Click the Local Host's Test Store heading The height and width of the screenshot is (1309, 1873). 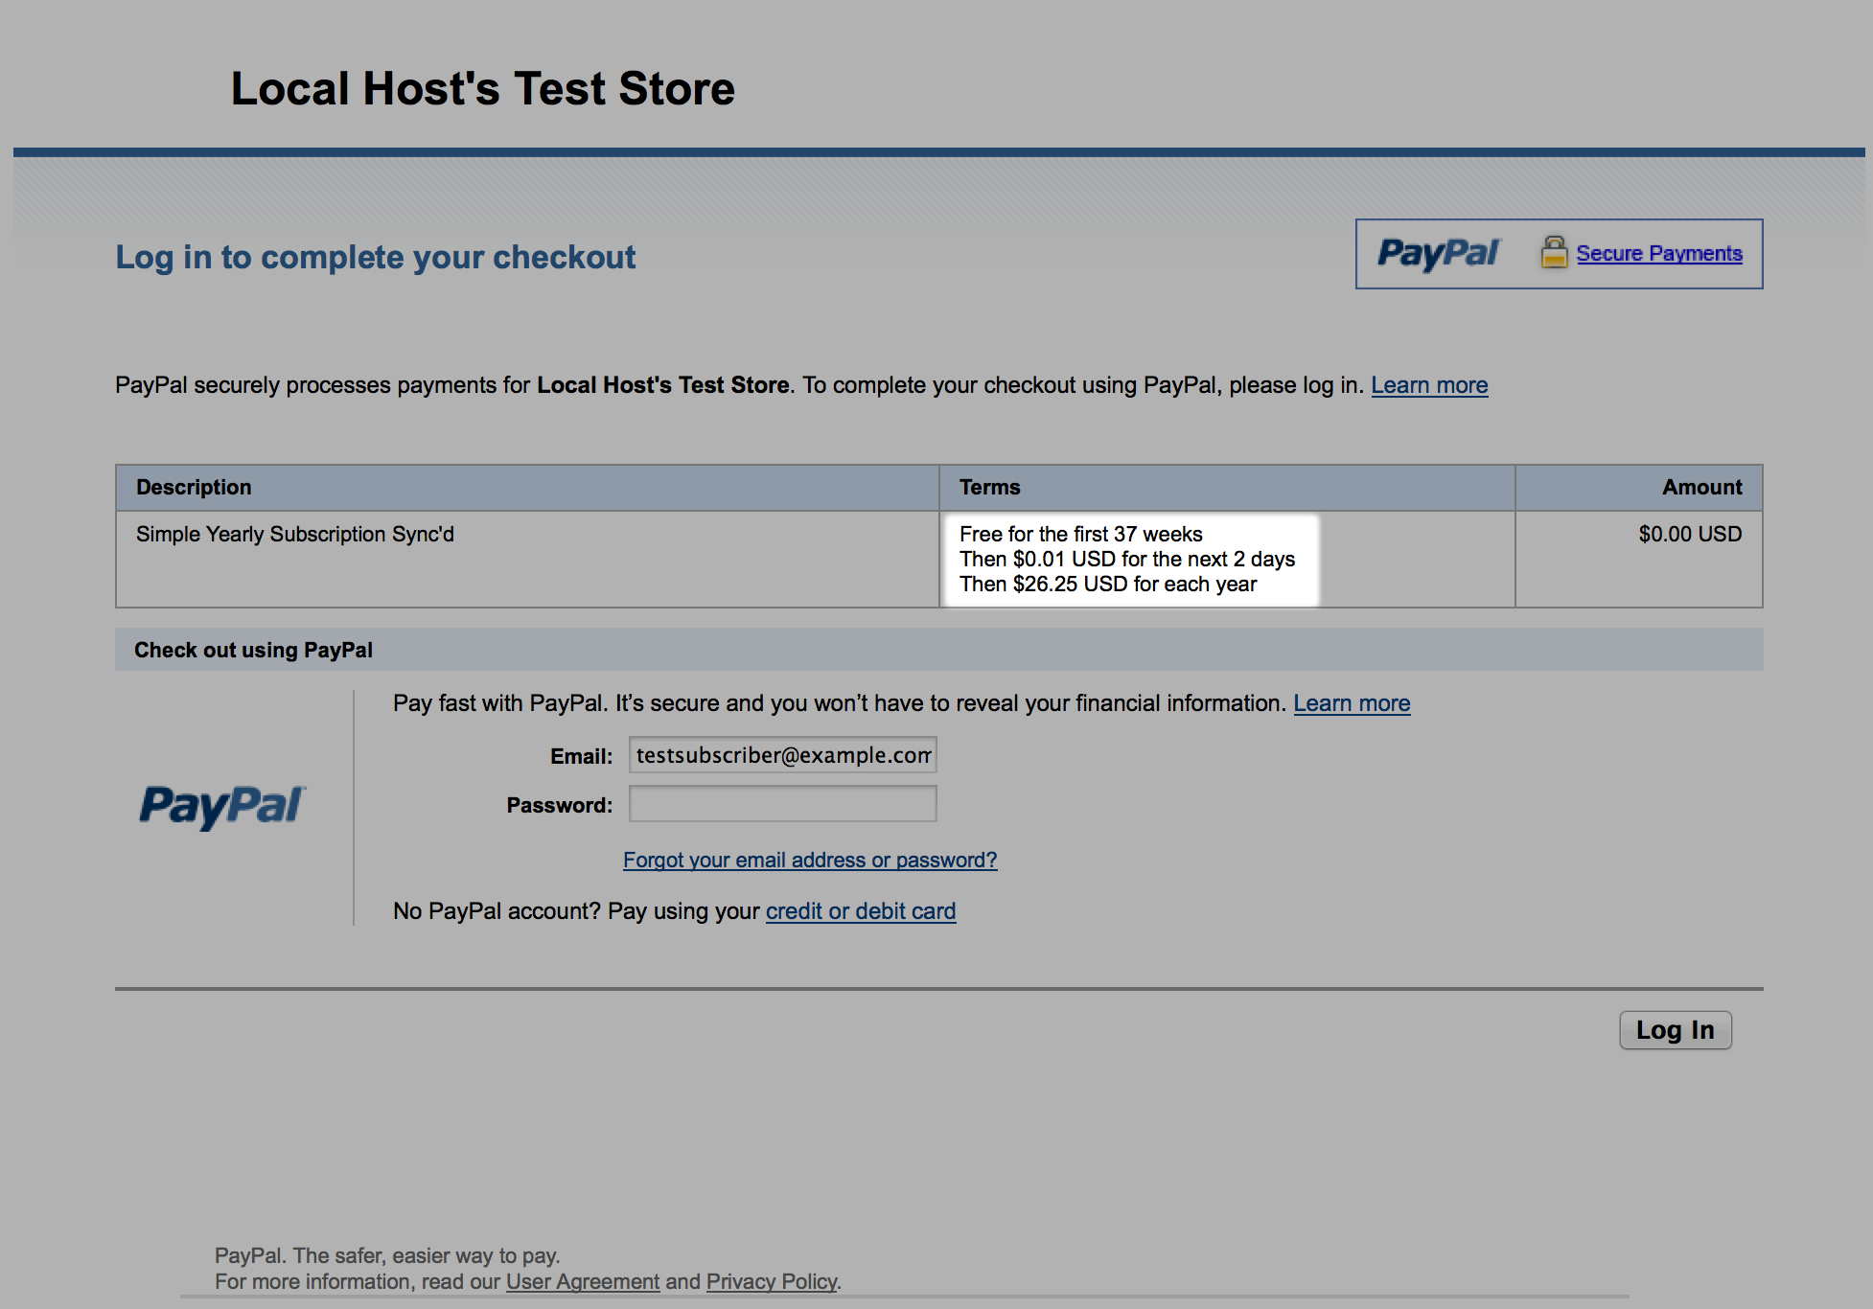coord(483,88)
